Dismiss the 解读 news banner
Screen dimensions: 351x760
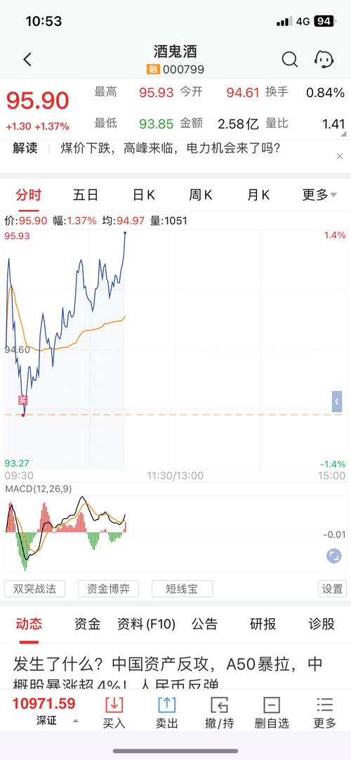pos(339,156)
